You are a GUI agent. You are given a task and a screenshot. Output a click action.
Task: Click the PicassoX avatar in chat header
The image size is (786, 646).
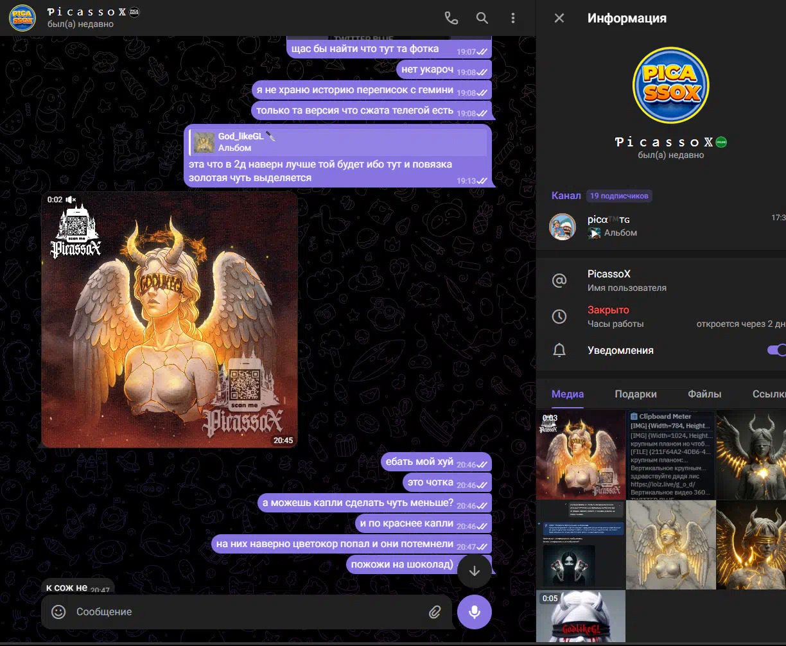point(22,18)
